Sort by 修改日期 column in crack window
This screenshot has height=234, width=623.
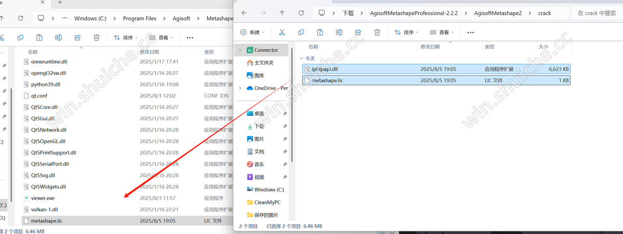430,47
